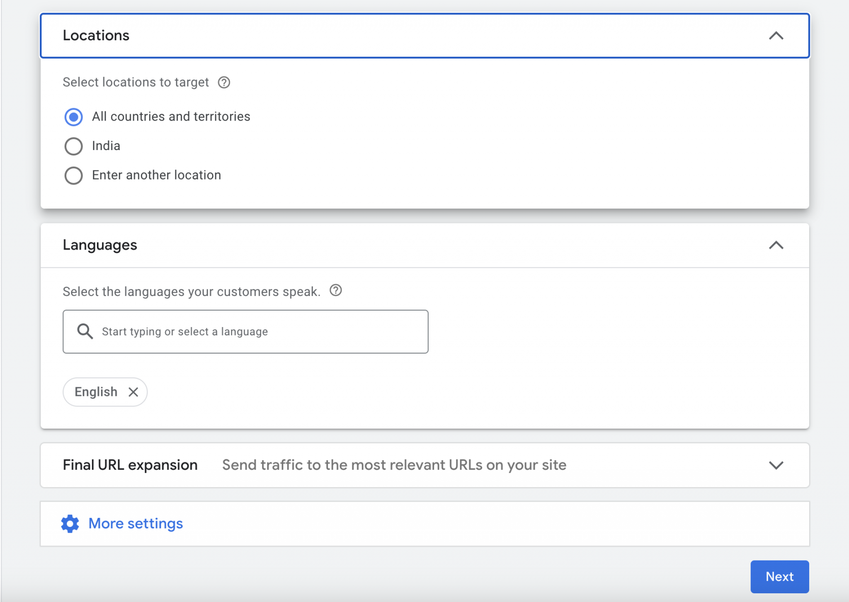Click help icon next to languages prompt
849x602 pixels.
tap(335, 291)
